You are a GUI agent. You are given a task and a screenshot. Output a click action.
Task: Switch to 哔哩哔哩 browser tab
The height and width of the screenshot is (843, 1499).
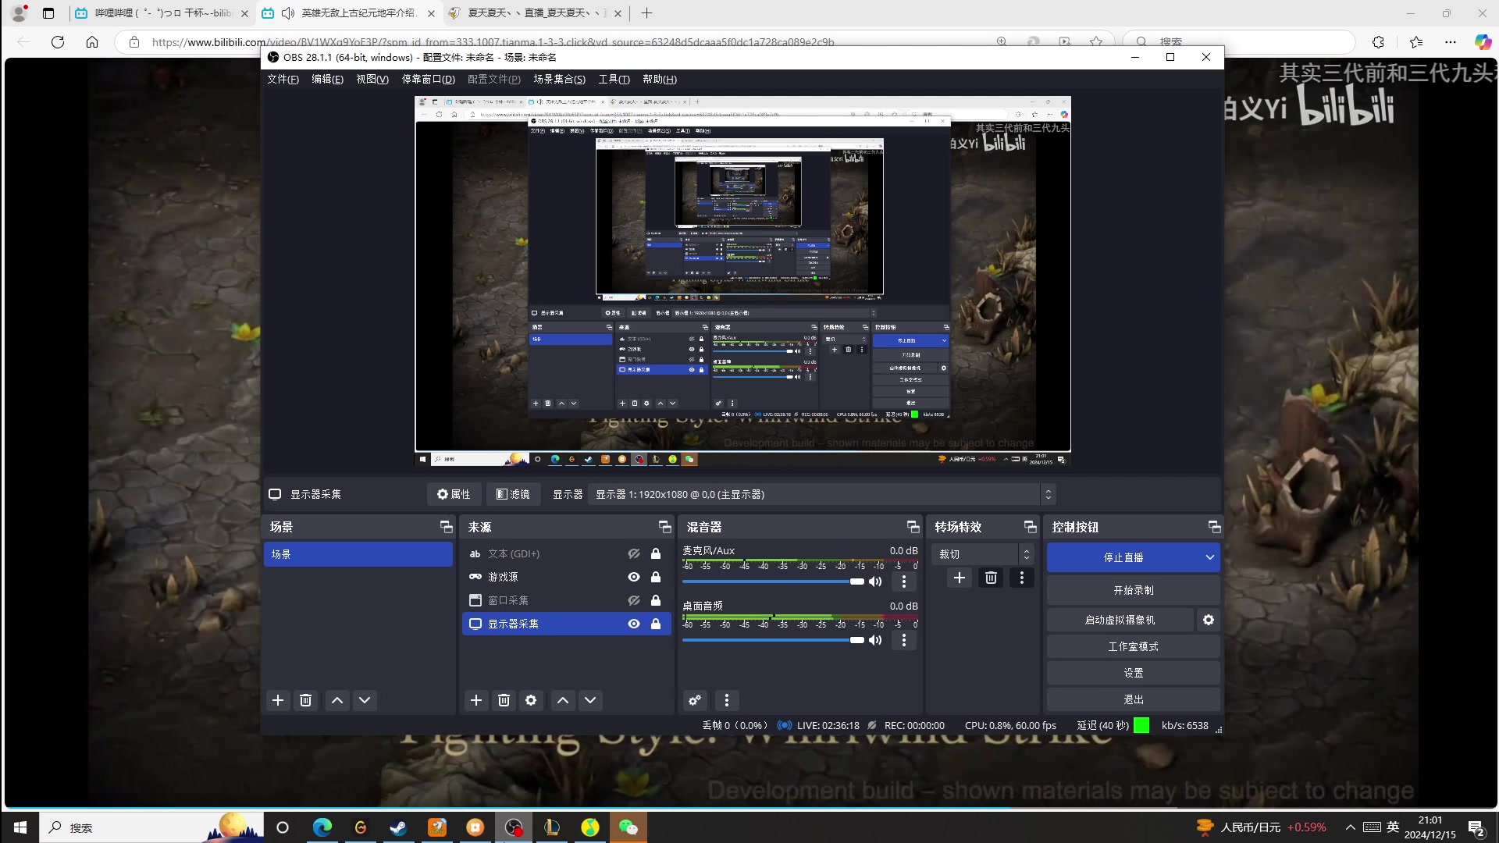[x=162, y=13]
